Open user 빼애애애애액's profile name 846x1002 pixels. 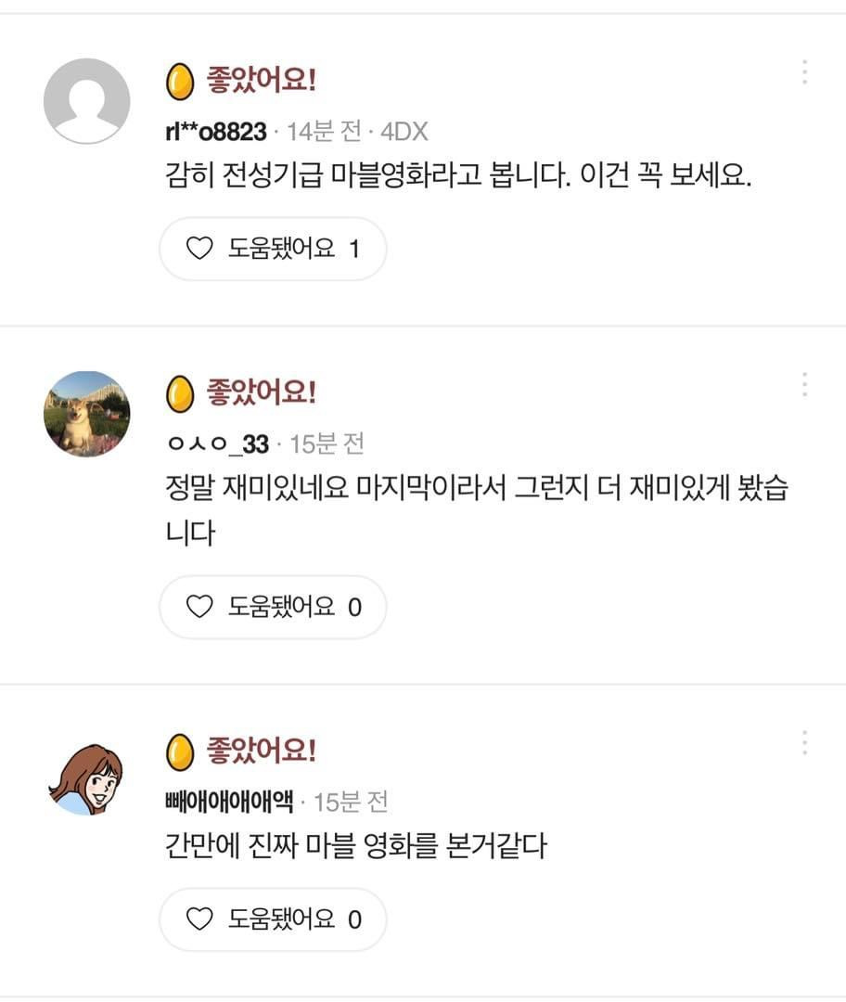229,802
